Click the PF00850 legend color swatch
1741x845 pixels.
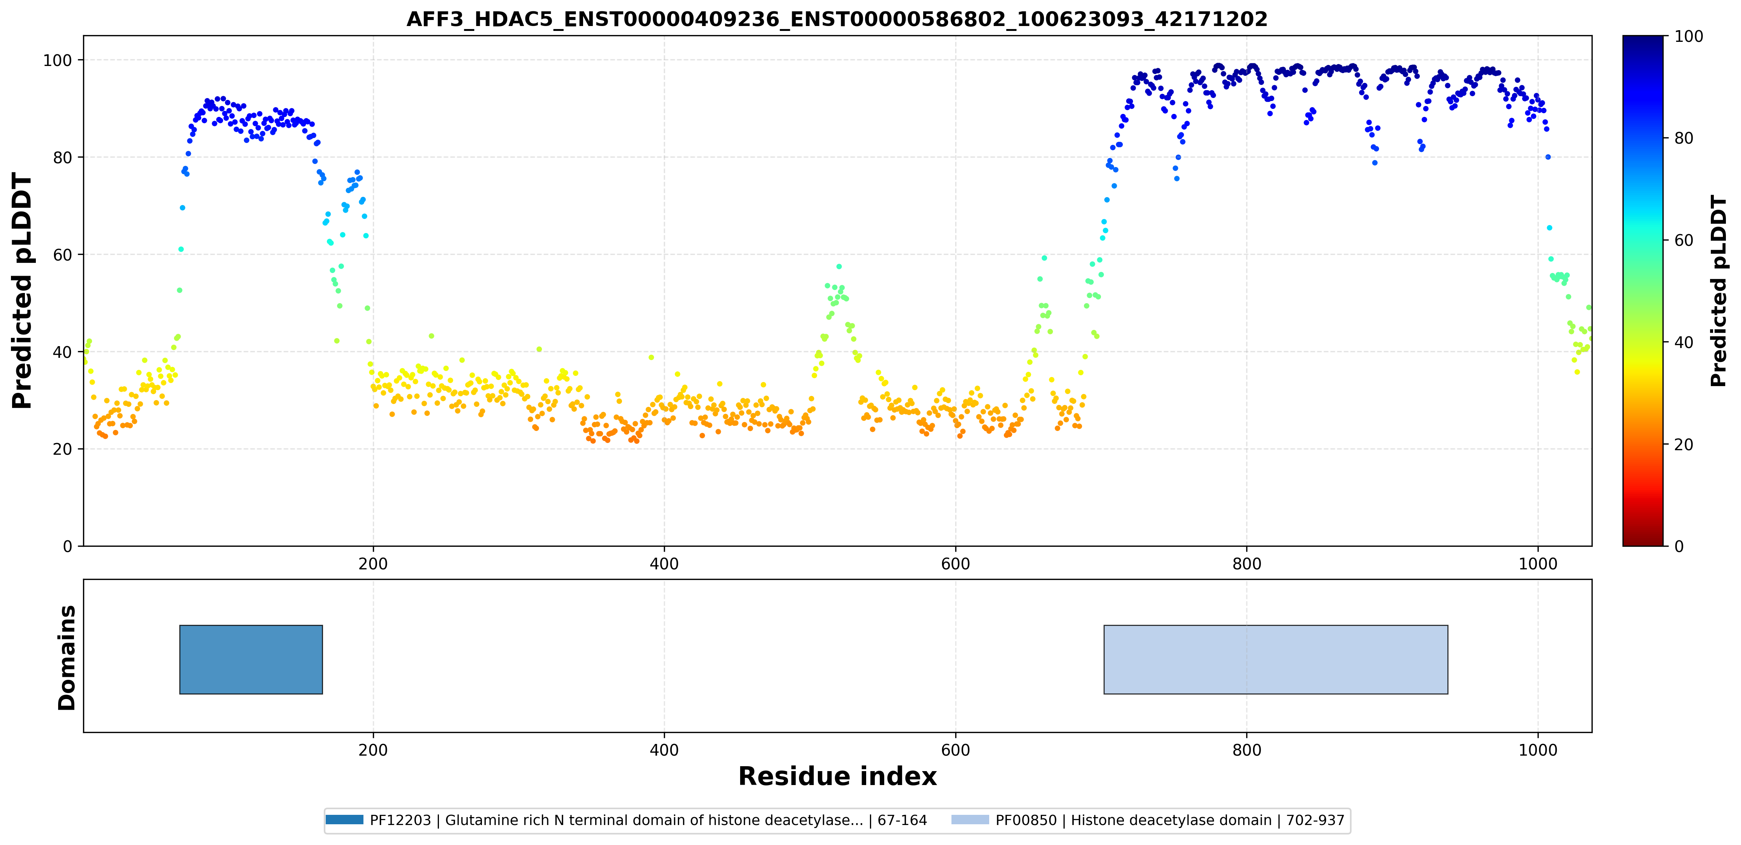(970, 820)
